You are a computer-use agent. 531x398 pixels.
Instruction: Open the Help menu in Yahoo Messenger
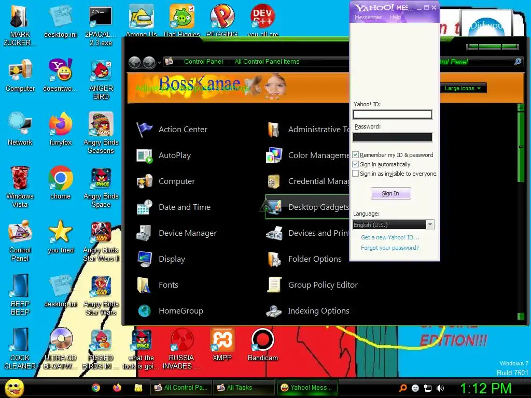tap(395, 17)
